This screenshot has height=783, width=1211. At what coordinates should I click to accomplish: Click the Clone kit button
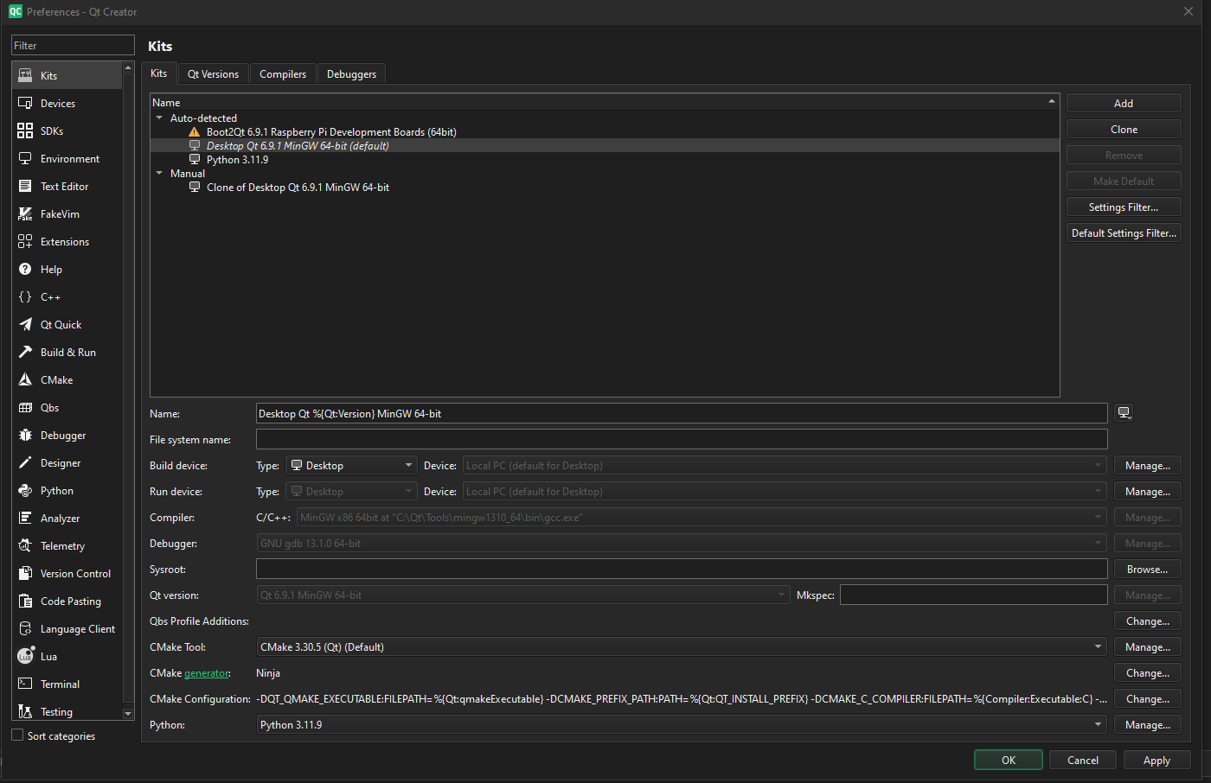point(1124,129)
